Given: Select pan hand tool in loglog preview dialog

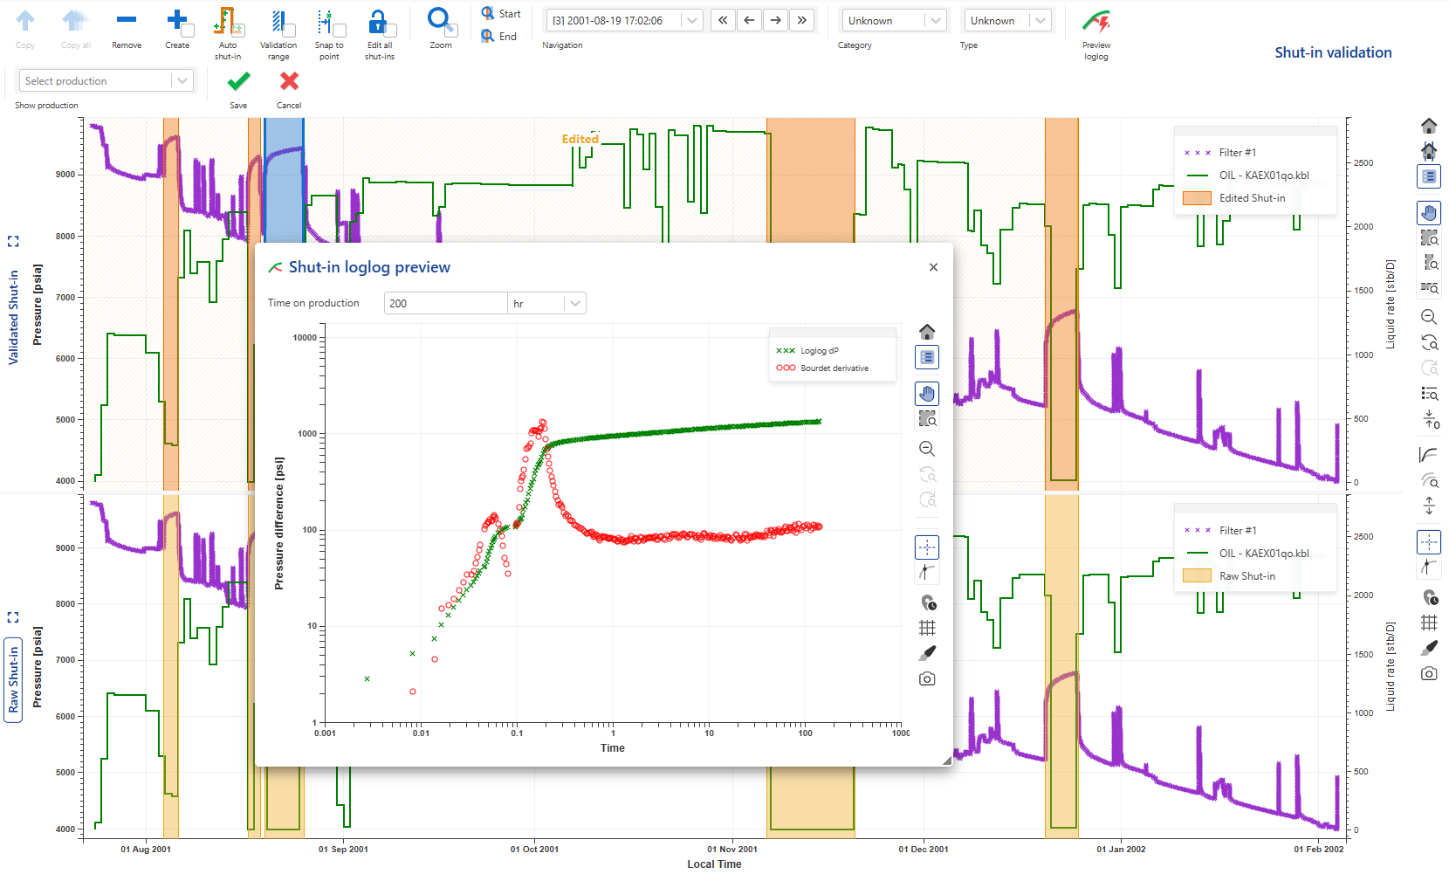Looking at the screenshot, I should pos(927,394).
